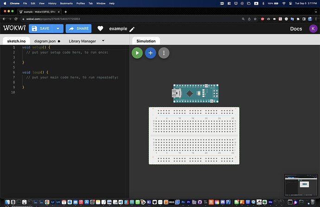Switch to the diagram.json tab

[45, 41]
